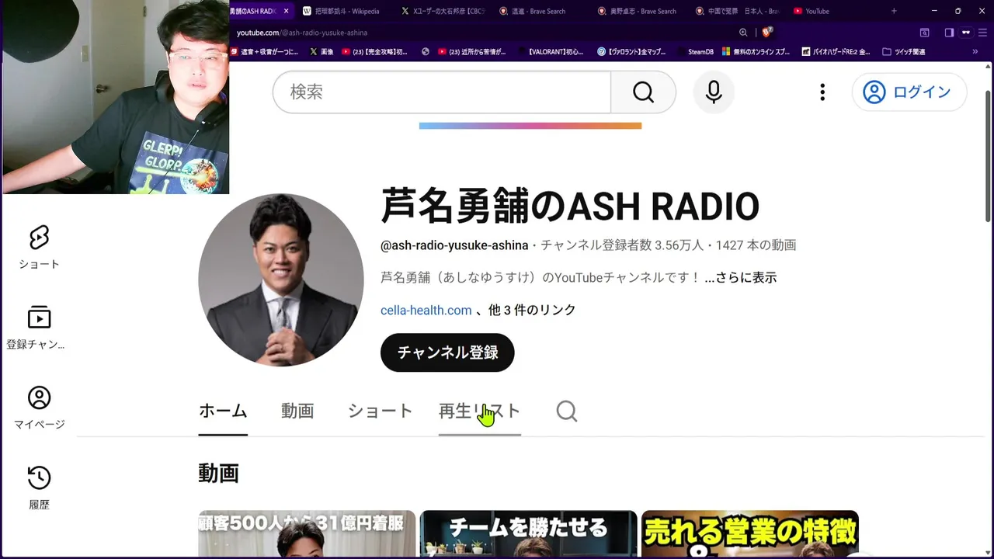Select the ホーム channel tab
Screen dimensions: 994x559
(x=223, y=411)
